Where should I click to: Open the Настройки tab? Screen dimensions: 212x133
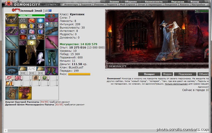click(198, 5)
